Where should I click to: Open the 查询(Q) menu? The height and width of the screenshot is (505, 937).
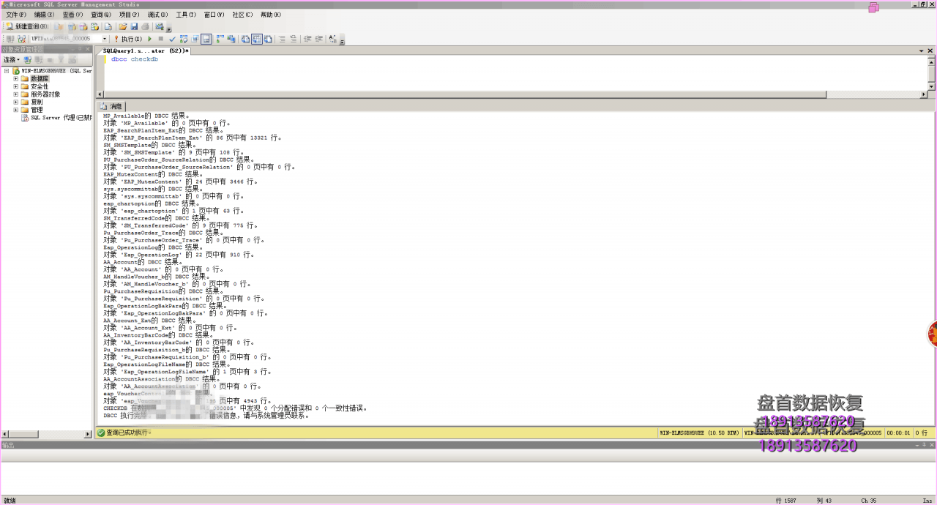click(102, 15)
